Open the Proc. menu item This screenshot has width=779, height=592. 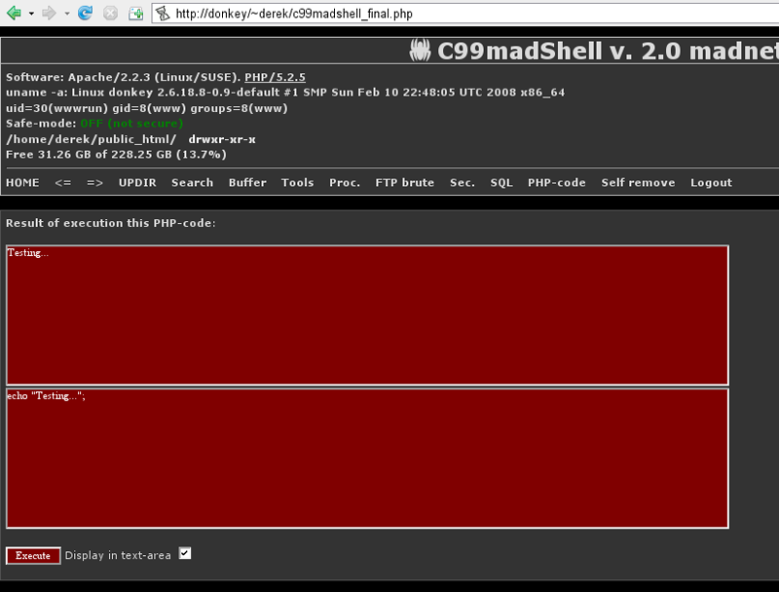(x=345, y=183)
